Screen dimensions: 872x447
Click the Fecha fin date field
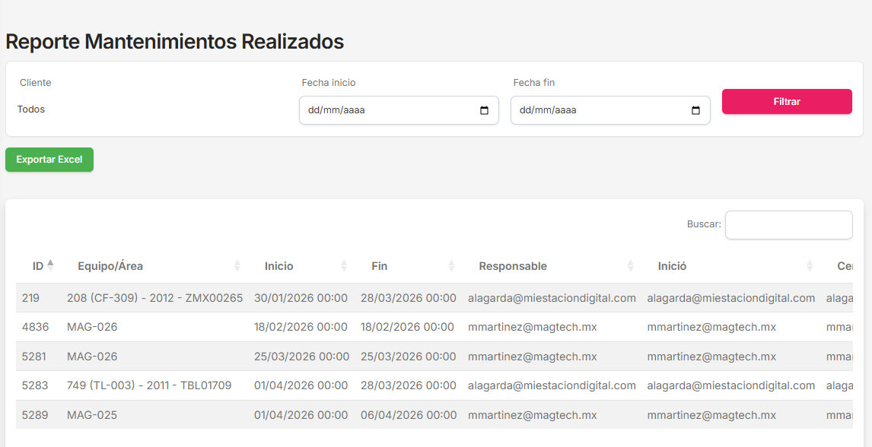[x=600, y=110]
